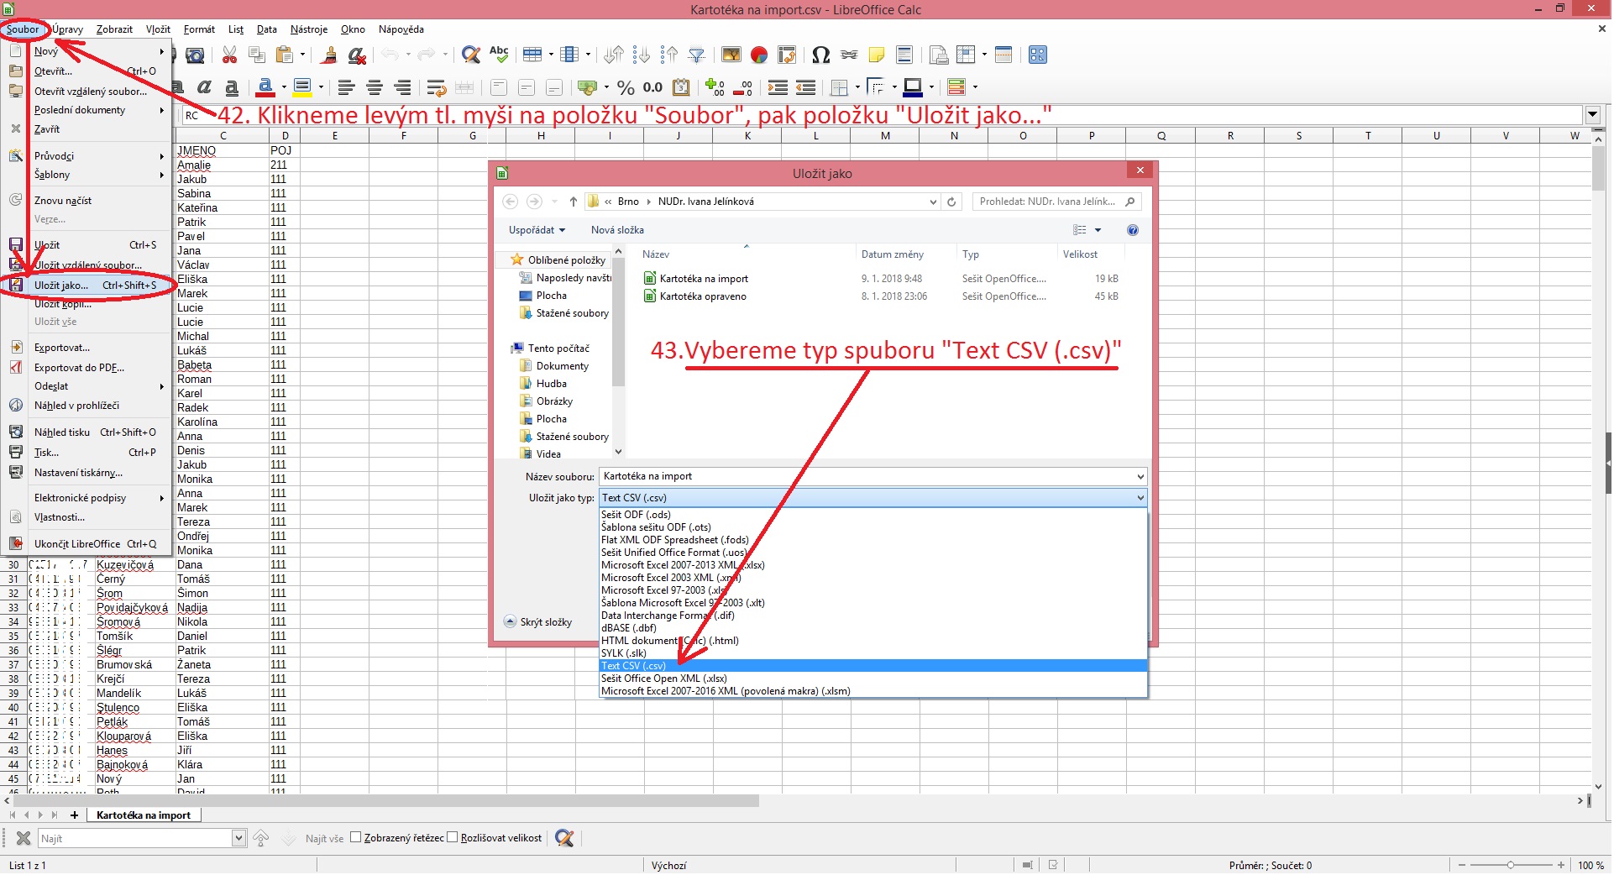The width and height of the screenshot is (1614, 875).
Task: Select Sešit ODF (.ods) in the type list
Action: pyautogui.click(x=873, y=515)
